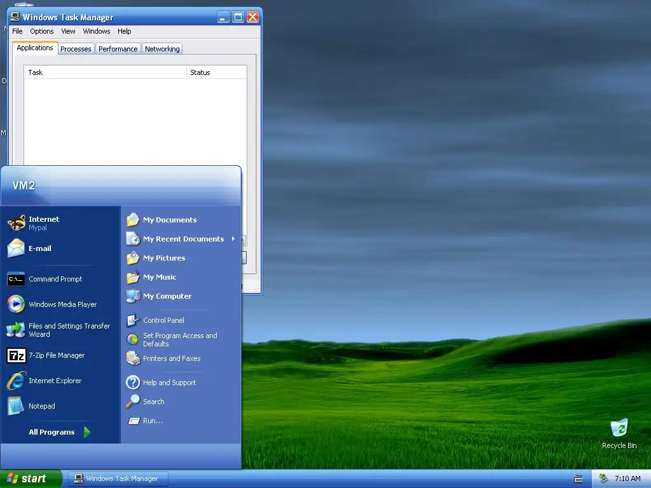Maximize the Task Manager window
The width and height of the screenshot is (651, 488).
pyautogui.click(x=238, y=17)
